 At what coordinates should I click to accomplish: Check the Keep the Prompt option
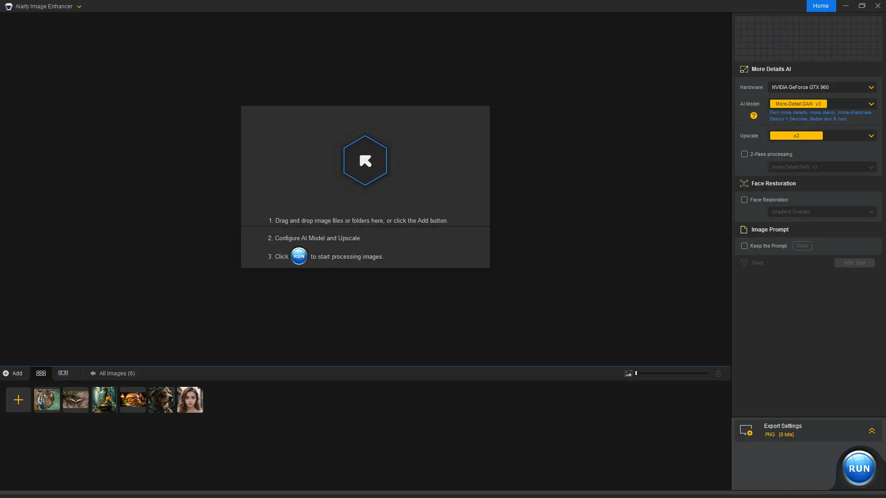(744, 246)
